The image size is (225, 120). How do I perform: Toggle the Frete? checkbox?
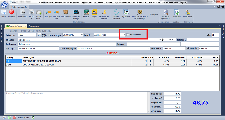point(153,98)
